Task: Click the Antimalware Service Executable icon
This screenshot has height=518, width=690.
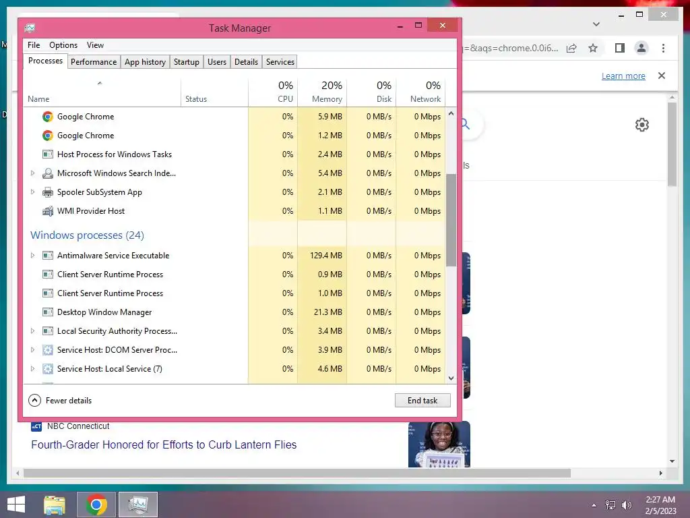Action: coord(48,256)
